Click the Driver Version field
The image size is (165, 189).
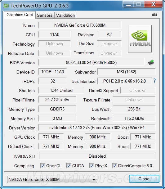97,128
